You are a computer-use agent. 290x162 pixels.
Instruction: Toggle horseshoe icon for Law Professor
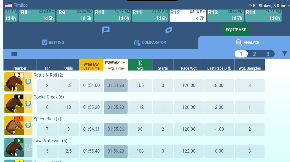(x=28, y=147)
